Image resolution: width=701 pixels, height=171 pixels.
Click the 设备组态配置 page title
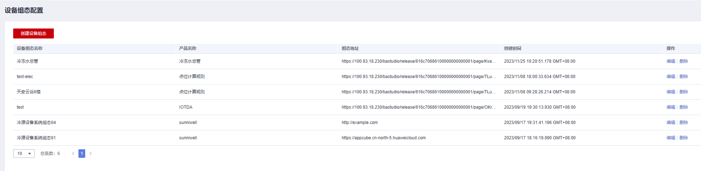(24, 10)
